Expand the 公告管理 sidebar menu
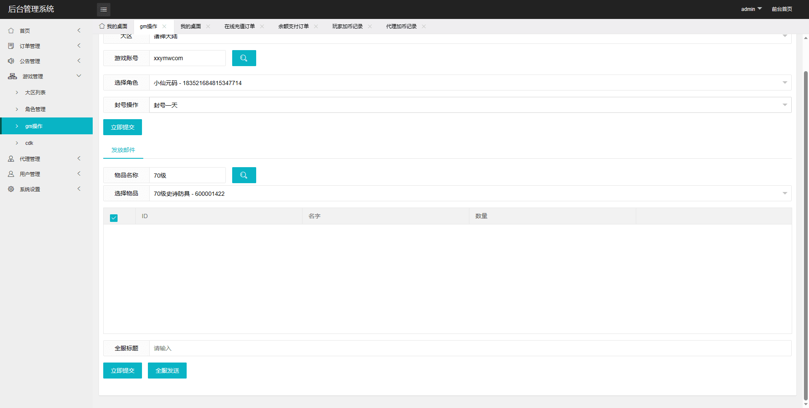The width and height of the screenshot is (809, 408). [x=79, y=61]
